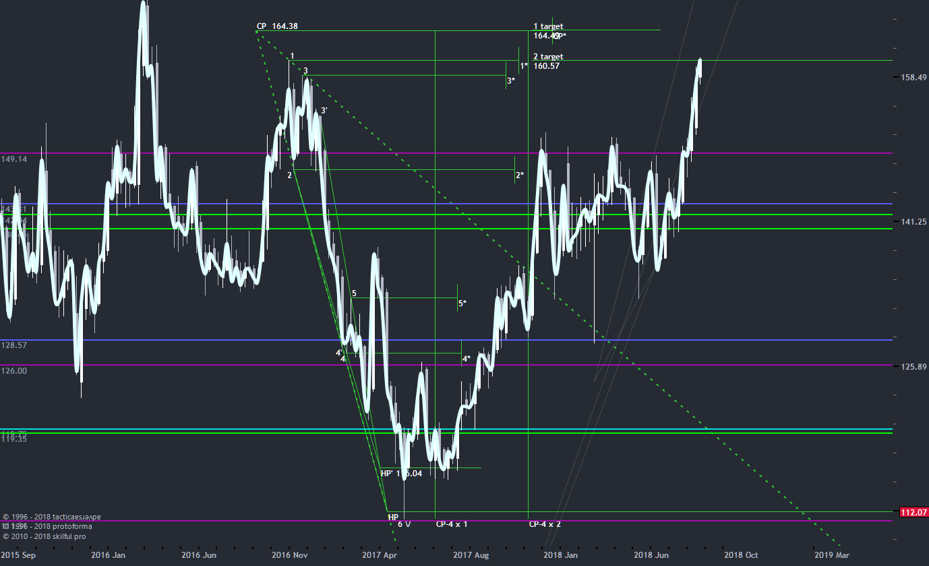Select the 5* projection marker
Viewport: 929px width, 566px height.
click(462, 304)
